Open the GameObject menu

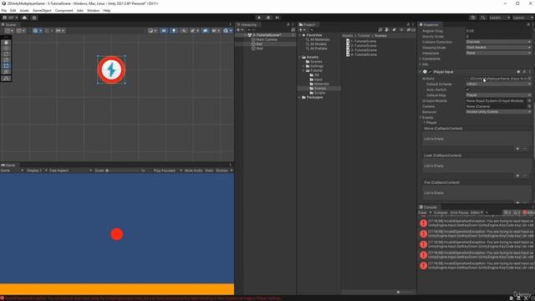point(42,11)
